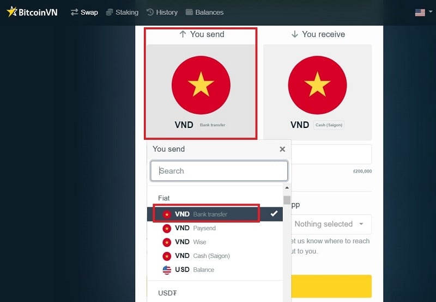Click the US flag icon beside USD Balance
This screenshot has width=436, height=302.
(x=167, y=270)
